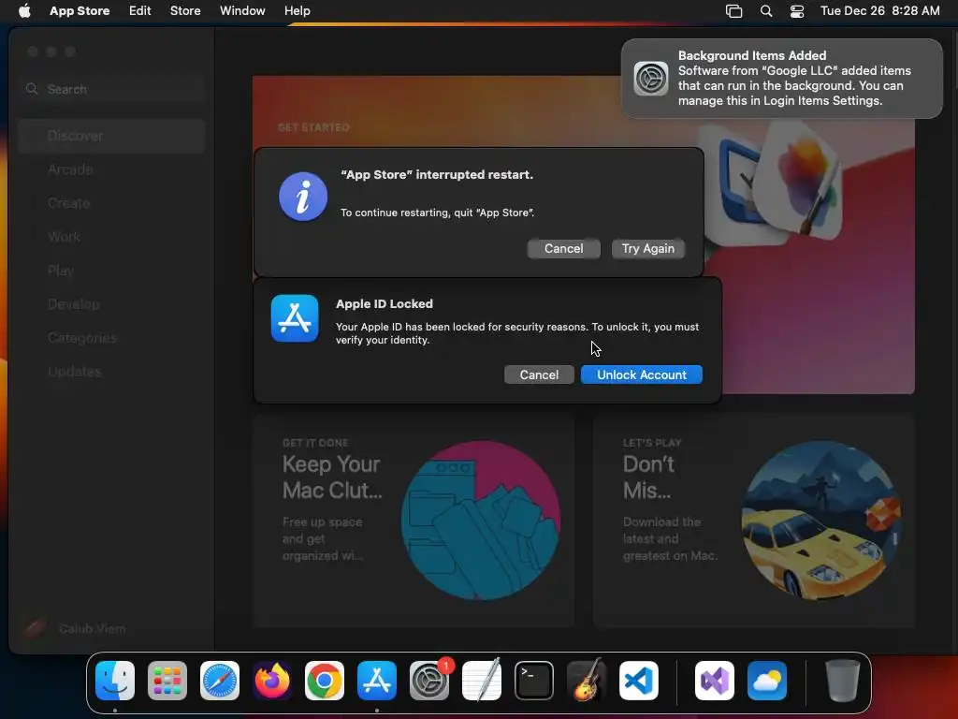Launch Terminal from the Dock
The height and width of the screenshot is (719, 958).
pos(534,681)
